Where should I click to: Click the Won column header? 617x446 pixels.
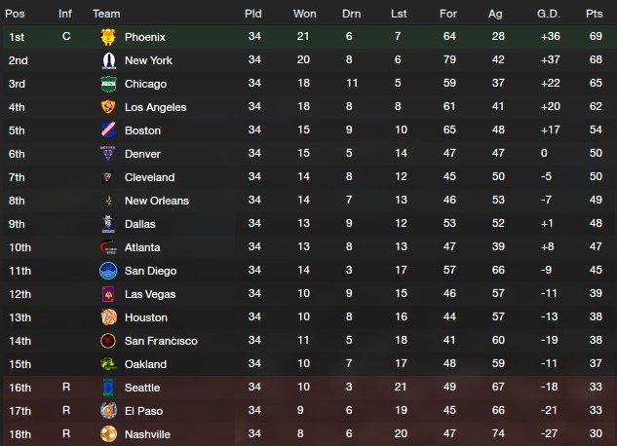pos(304,14)
